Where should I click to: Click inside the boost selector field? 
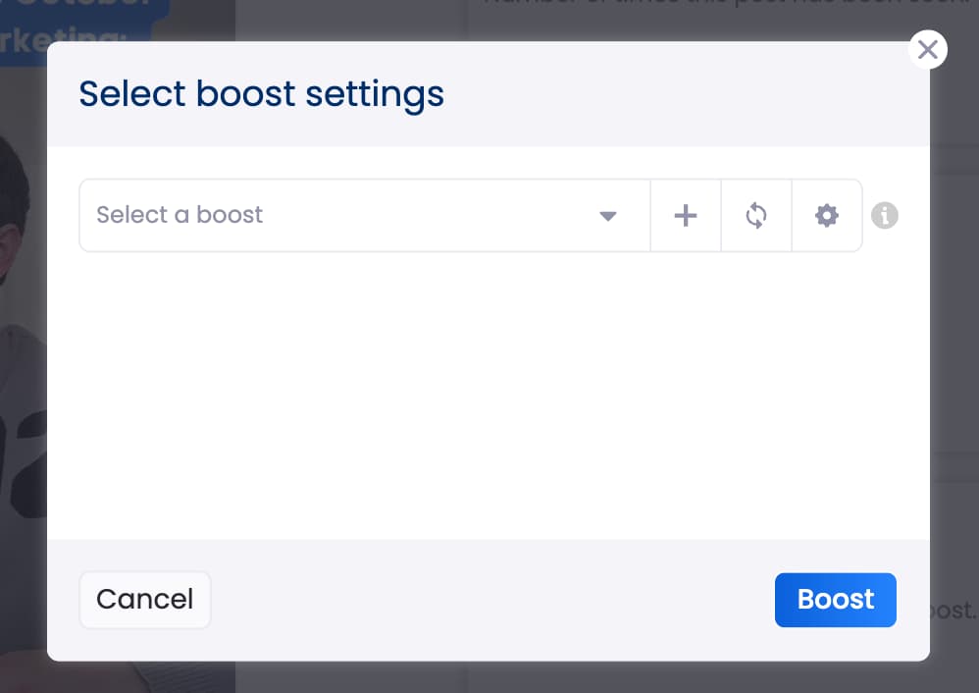click(343, 215)
